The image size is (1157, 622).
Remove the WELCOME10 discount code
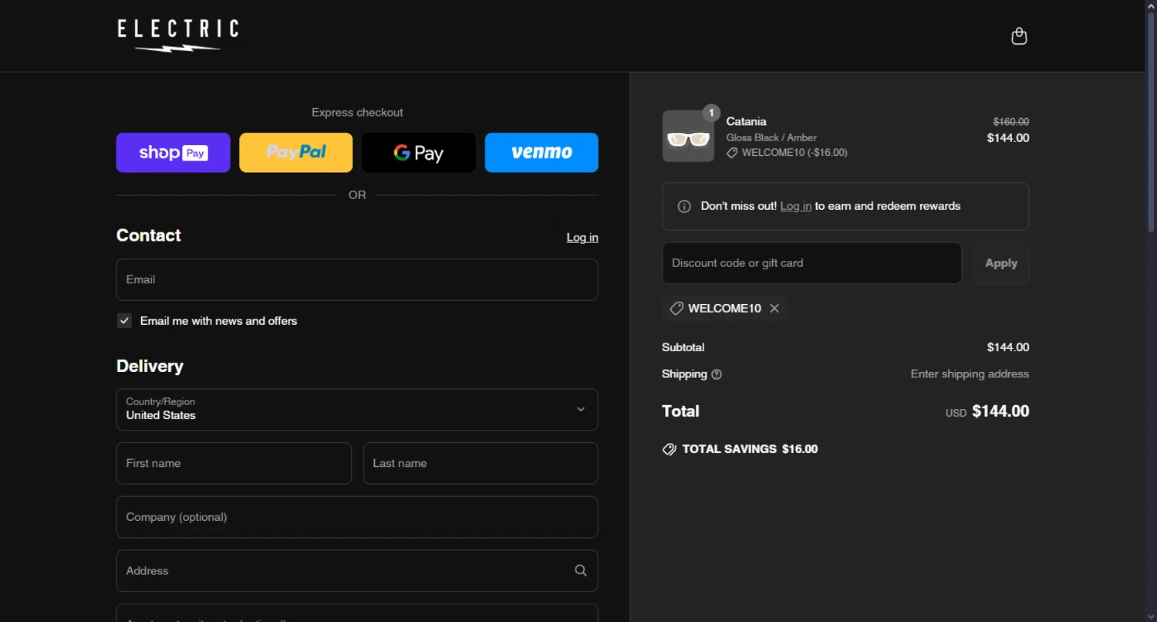[774, 309]
